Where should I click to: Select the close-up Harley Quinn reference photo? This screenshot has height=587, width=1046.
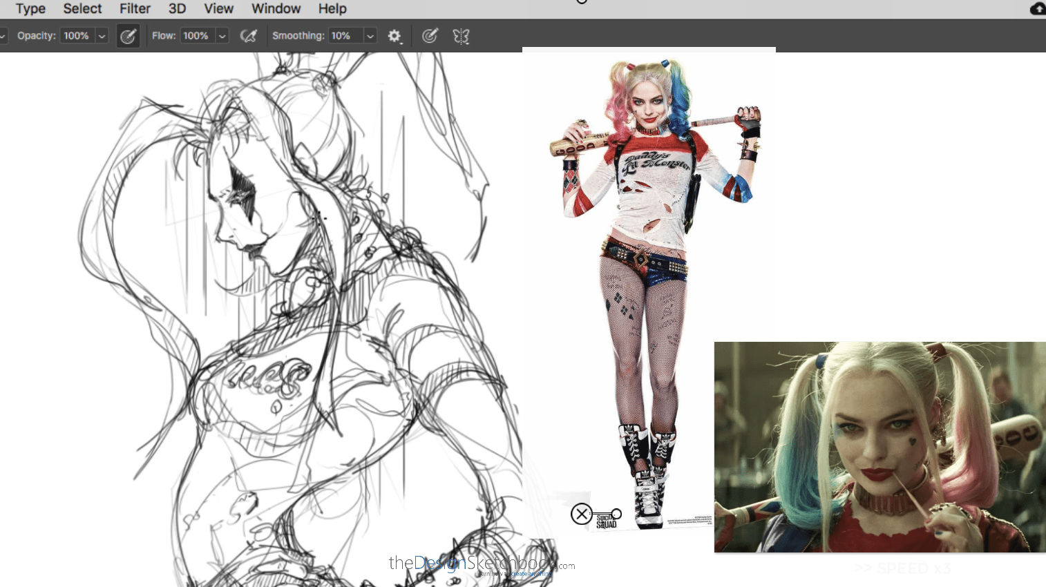tap(880, 447)
